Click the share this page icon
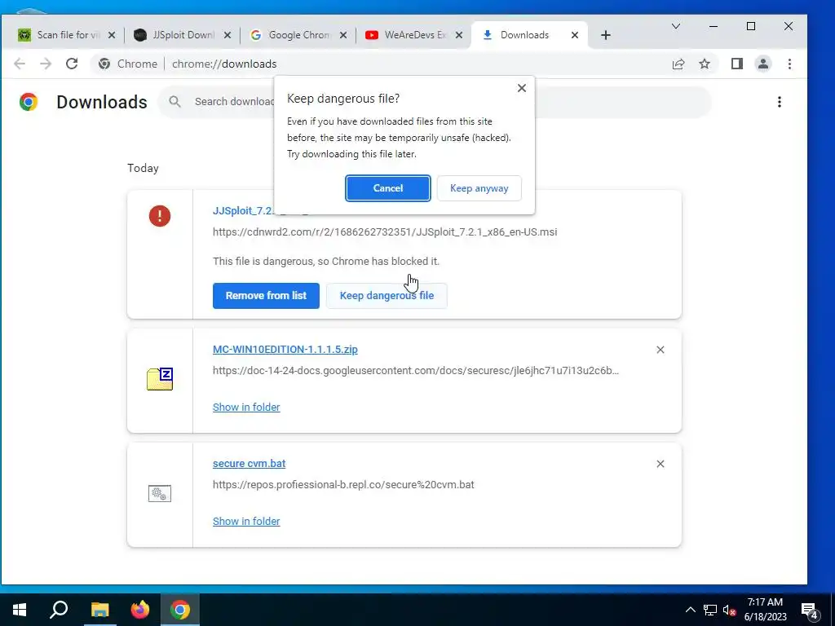 (x=678, y=64)
